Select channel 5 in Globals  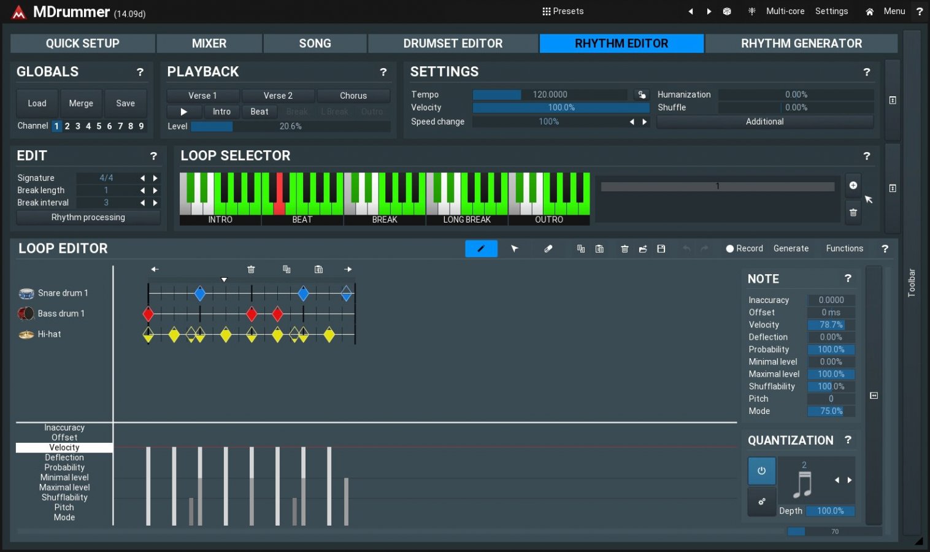99,126
